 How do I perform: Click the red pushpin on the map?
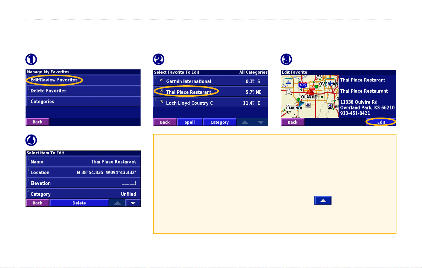[x=311, y=91]
